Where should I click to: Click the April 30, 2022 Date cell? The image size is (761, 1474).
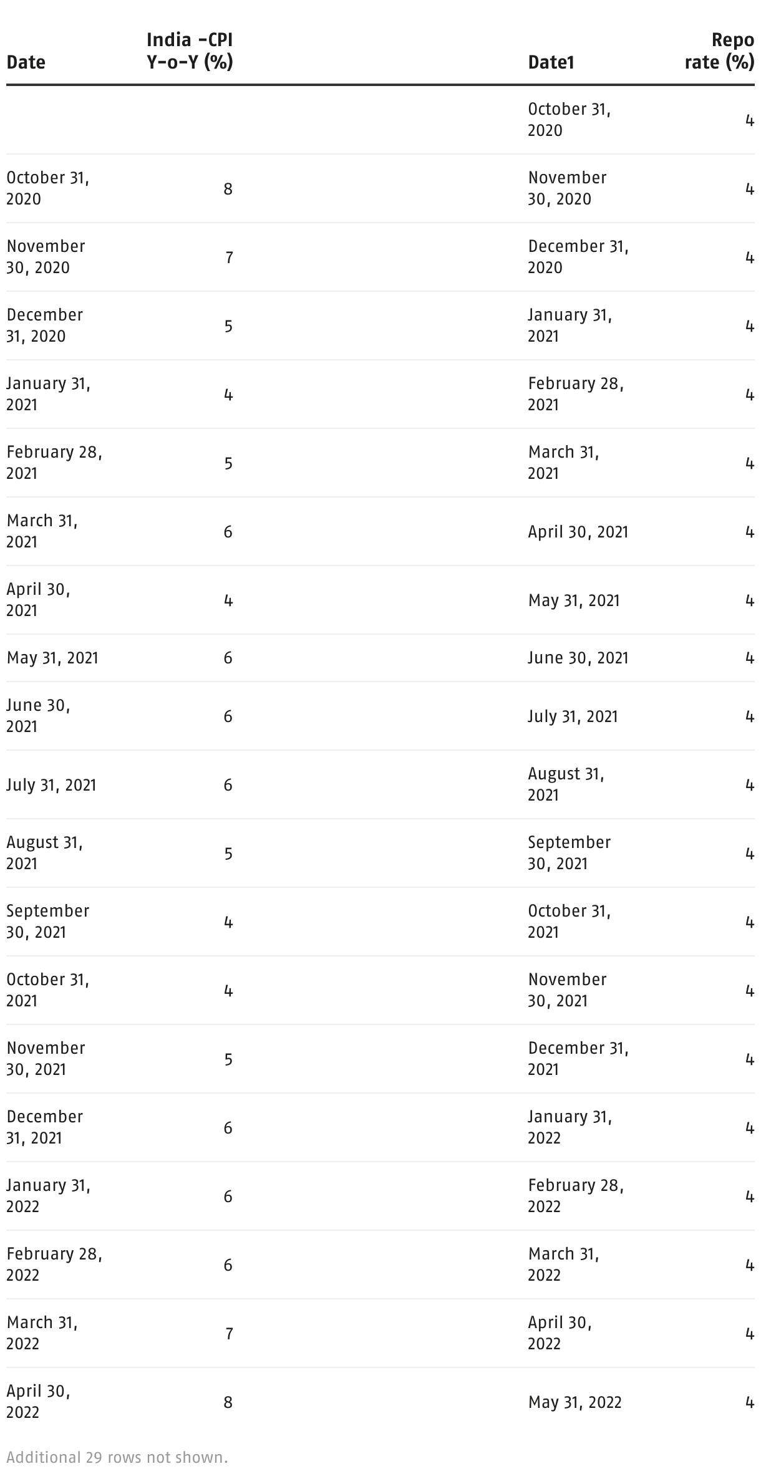pyautogui.click(x=38, y=1402)
